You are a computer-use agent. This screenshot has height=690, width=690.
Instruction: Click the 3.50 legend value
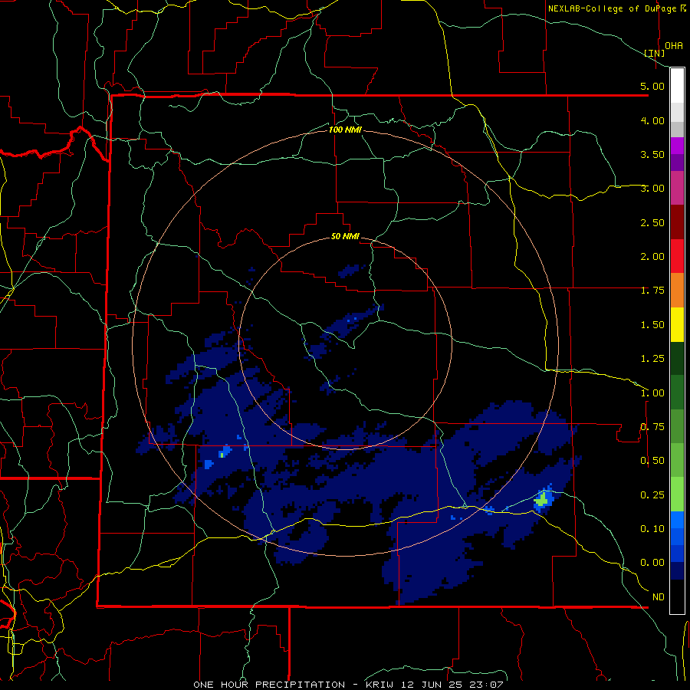pyautogui.click(x=652, y=154)
